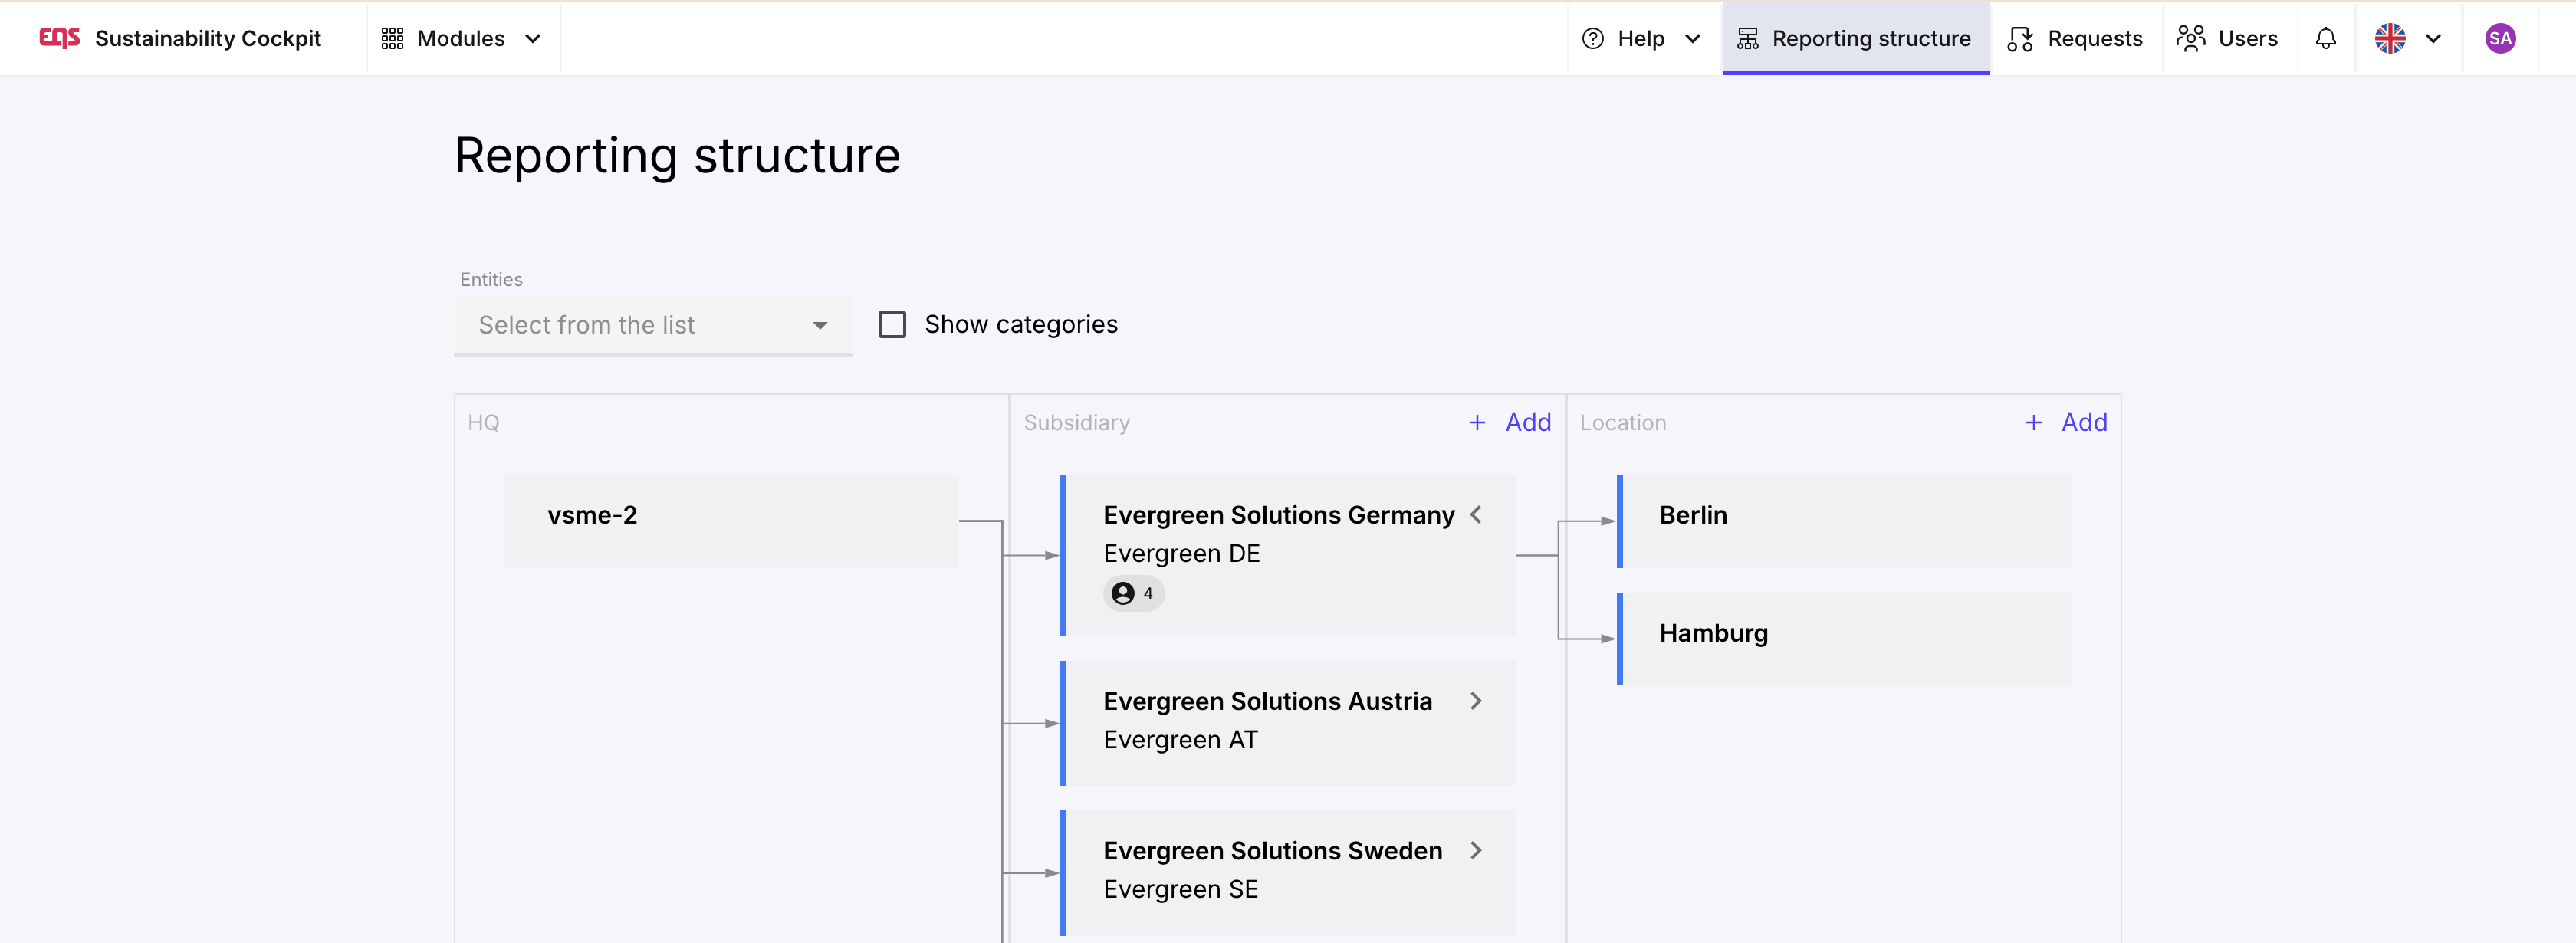This screenshot has height=943, width=2576.
Task: Open notifications bell icon
Action: point(2325,38)
